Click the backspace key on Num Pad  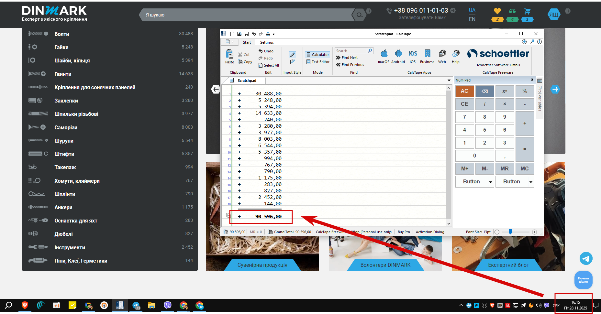tap(484, 91)
